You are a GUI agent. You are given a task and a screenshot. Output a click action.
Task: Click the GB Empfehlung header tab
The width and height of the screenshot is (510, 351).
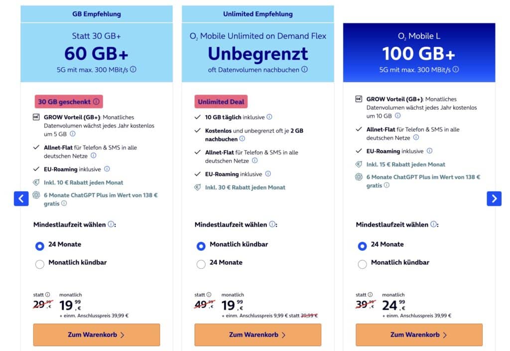pyautogui.click(x=97, y=14)
